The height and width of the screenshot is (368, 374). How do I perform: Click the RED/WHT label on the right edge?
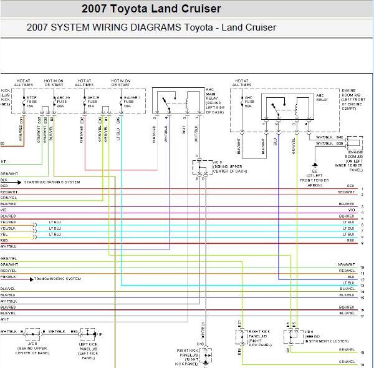click(346, 192)
